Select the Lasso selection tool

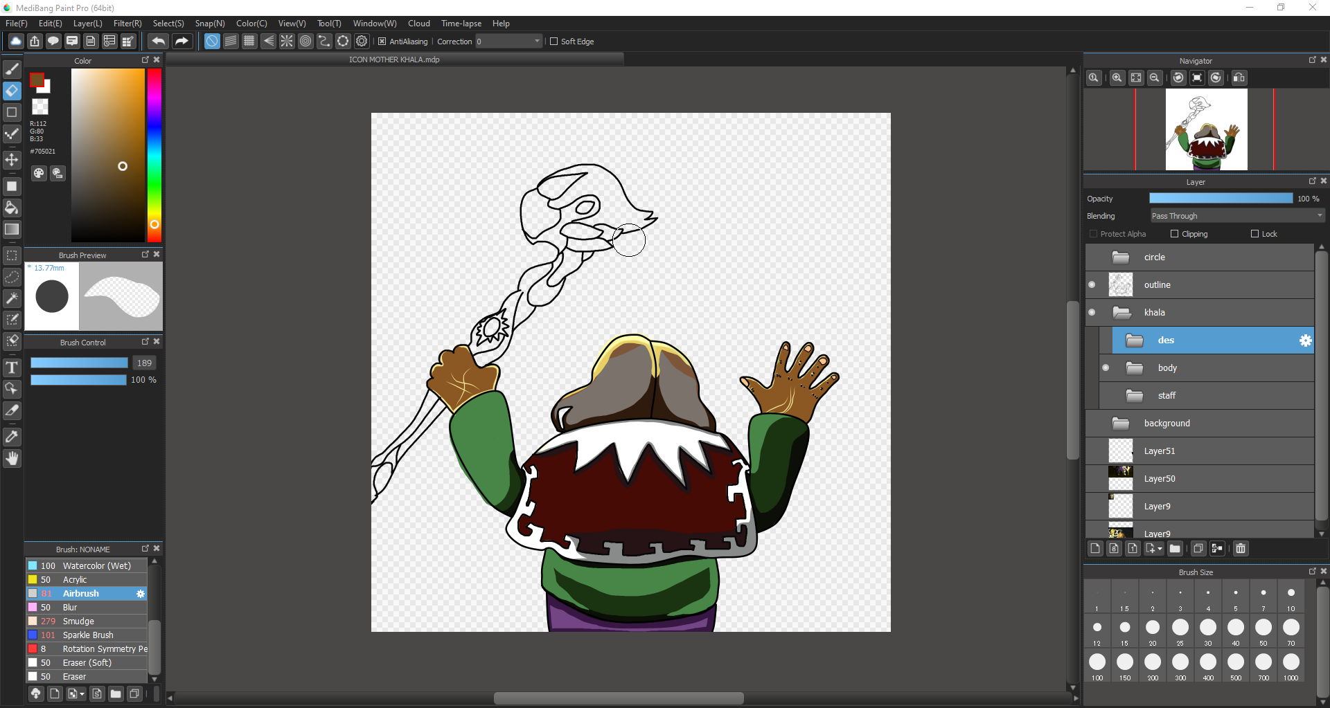(12, 277)
